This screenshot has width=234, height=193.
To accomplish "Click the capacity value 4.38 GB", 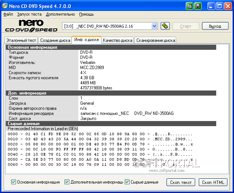I will [x=87, y=78].
